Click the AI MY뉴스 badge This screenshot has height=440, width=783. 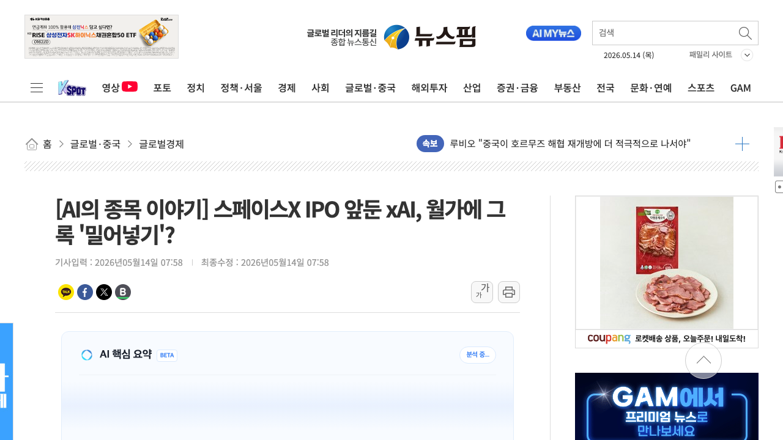(x=554, y=34)
